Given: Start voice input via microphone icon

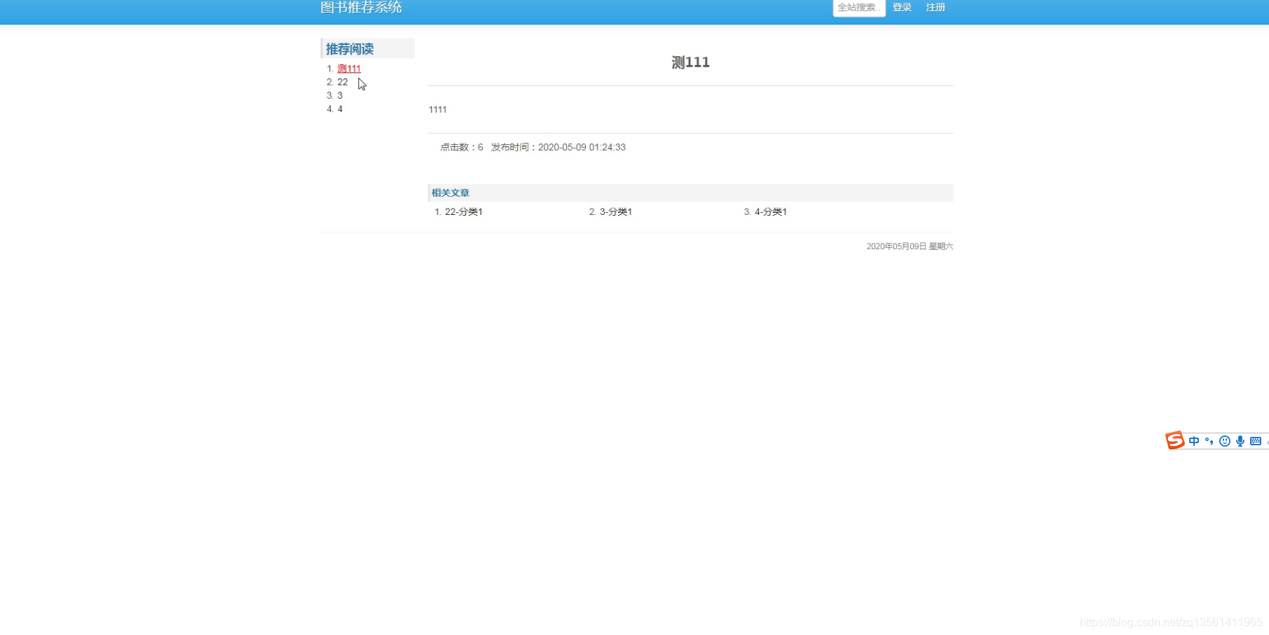Looking at the screenshot, I should coord(1240,441).
